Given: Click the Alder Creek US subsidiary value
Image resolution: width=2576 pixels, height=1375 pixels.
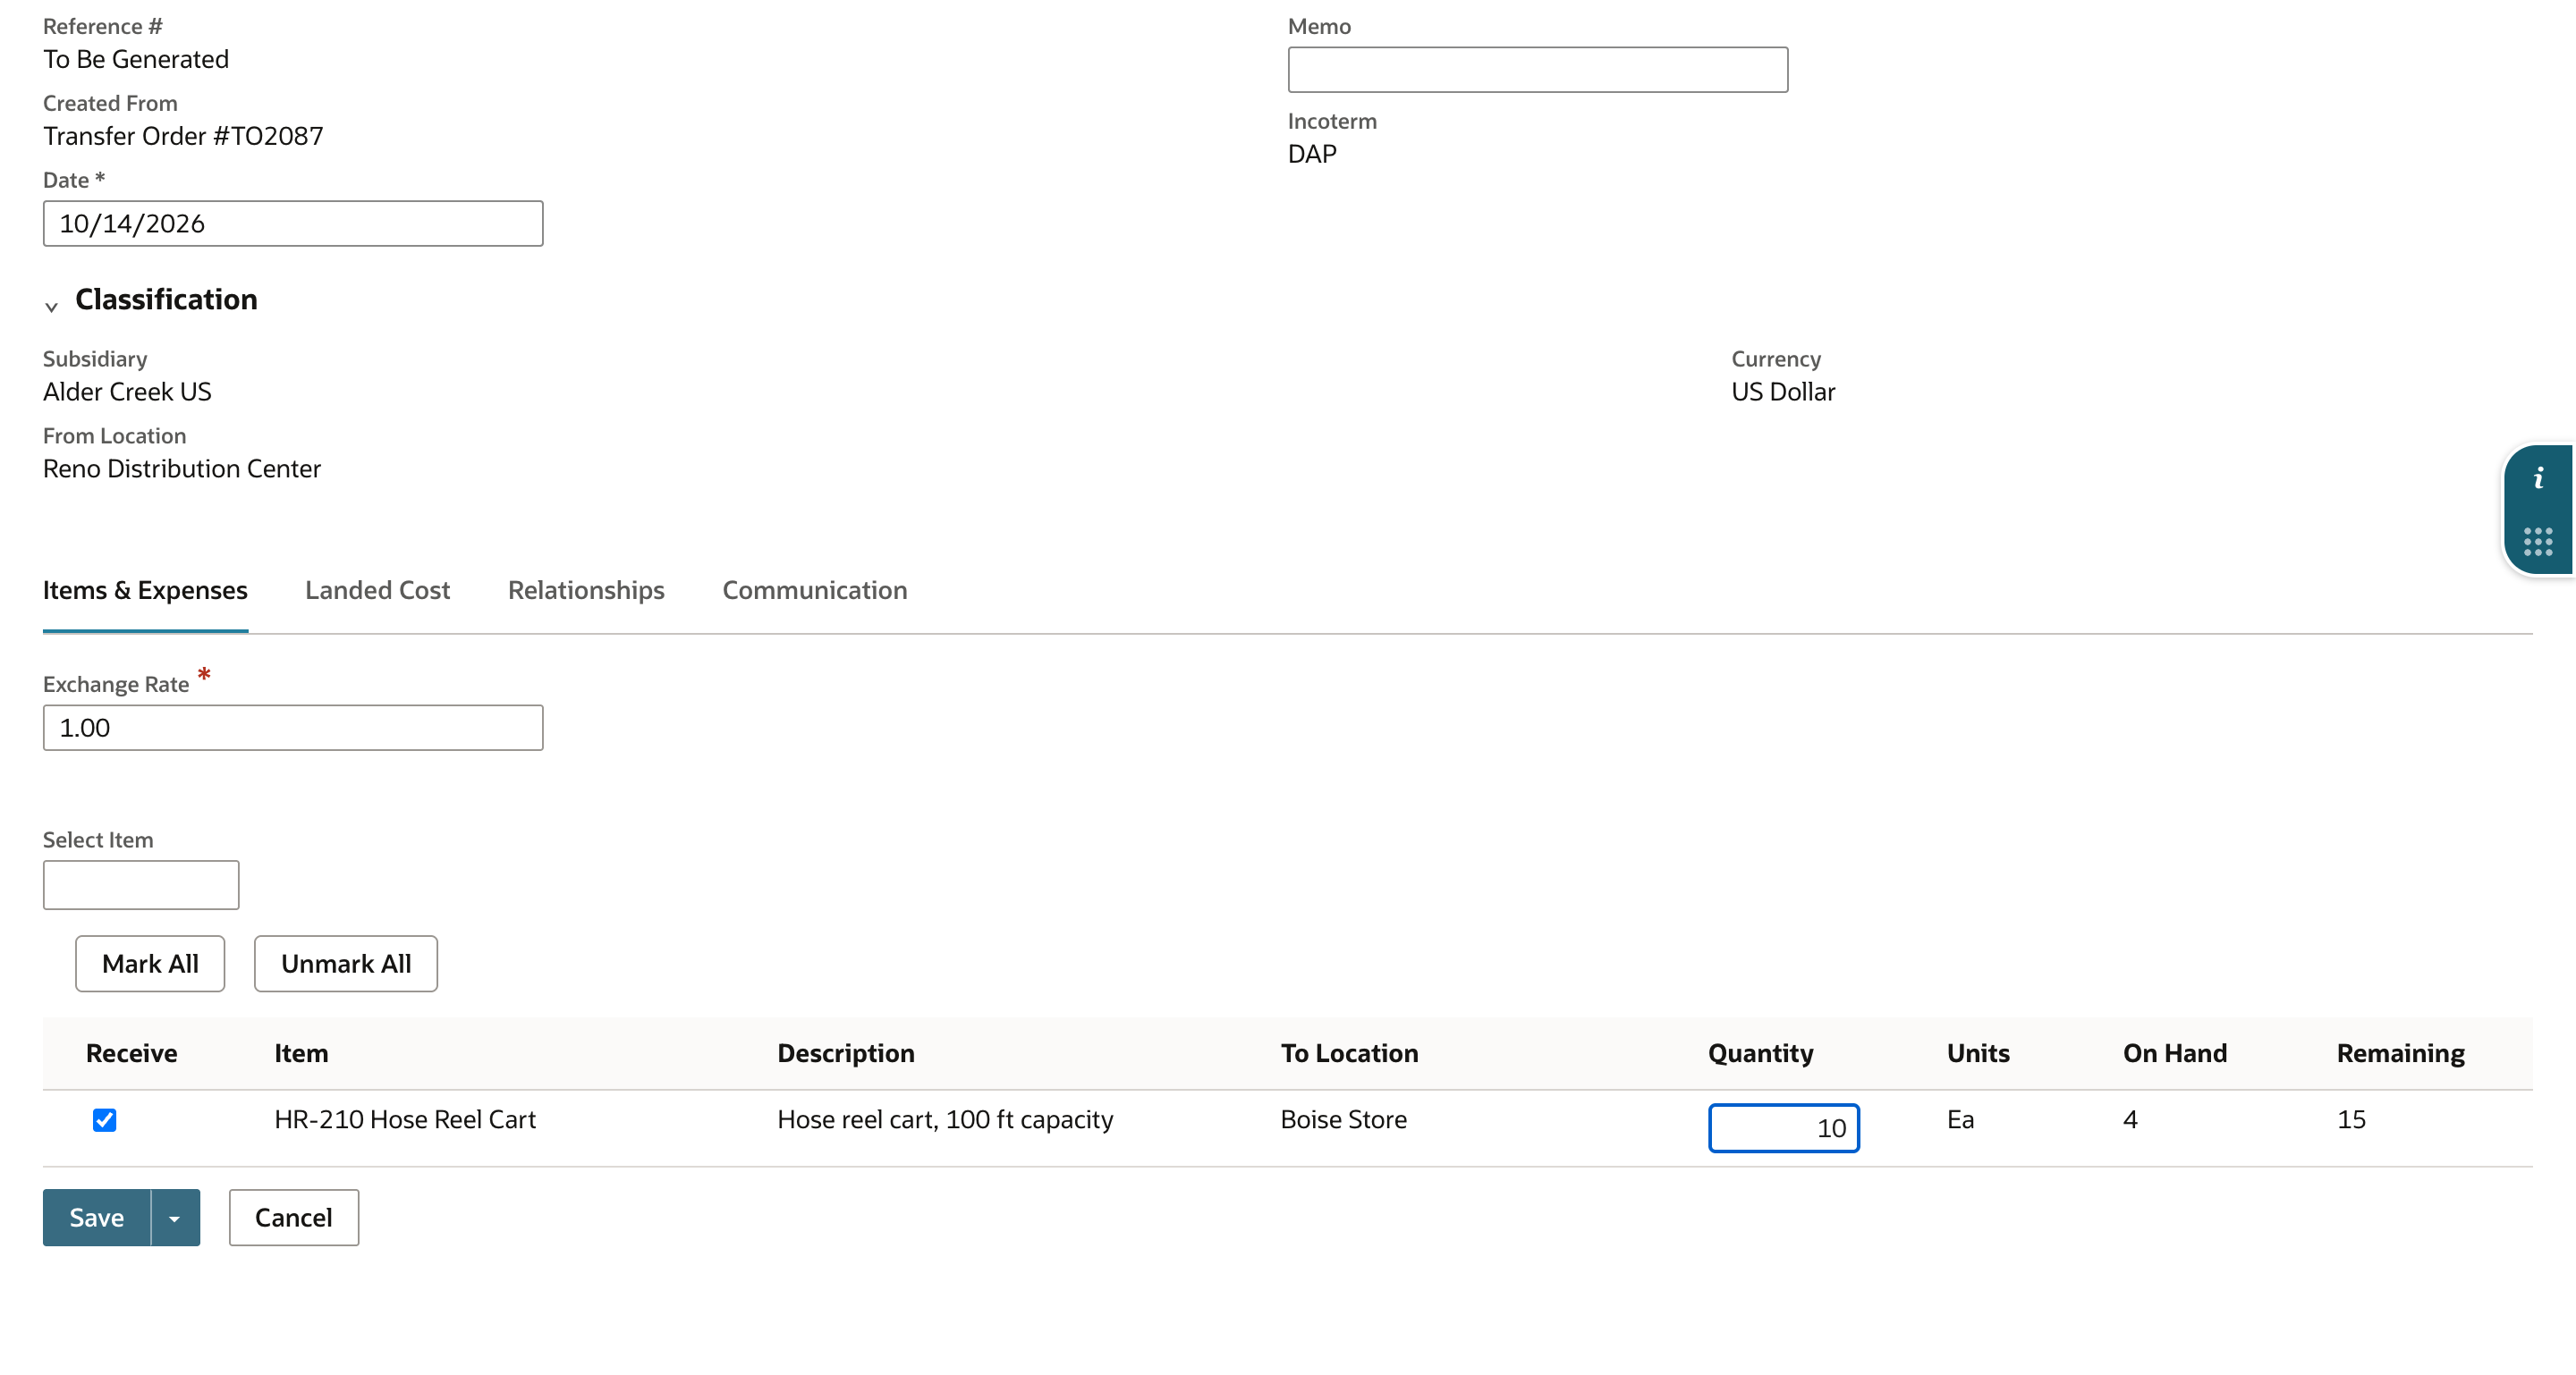Looking at the screenshot, I should pyautogui.click(x=127, y=392).
